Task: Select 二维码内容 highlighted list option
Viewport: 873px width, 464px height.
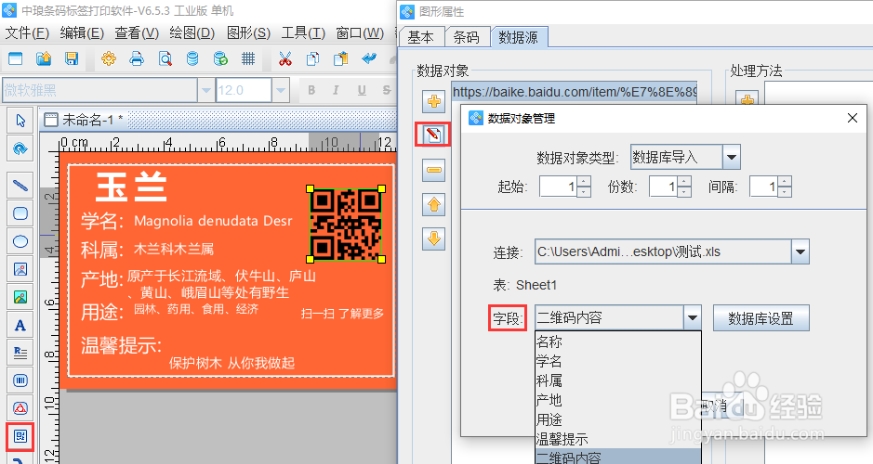Action: (x=617, y=457)
